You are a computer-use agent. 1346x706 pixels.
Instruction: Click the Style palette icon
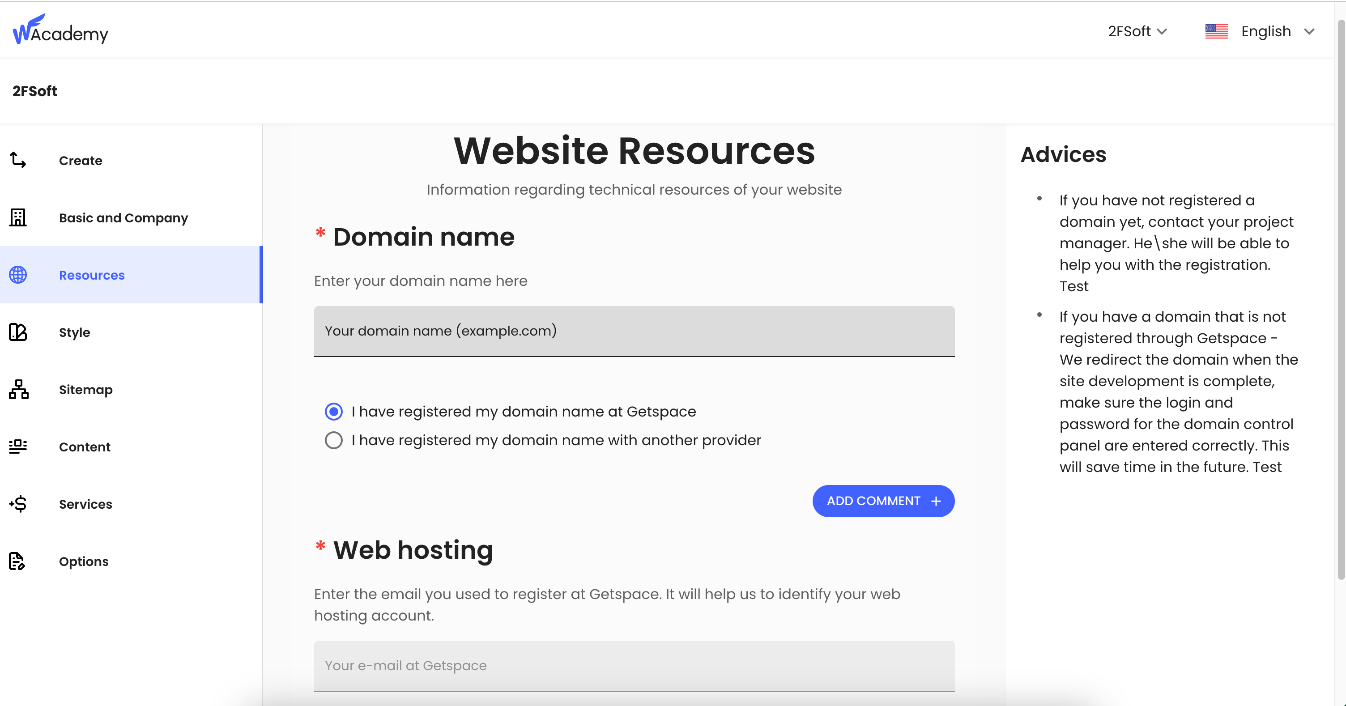coord(18,332)
